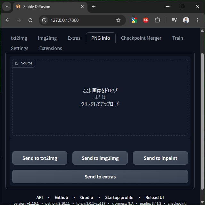Reload the page with refresh icon
This screenshot has width=205, height=205.
point(30,20)
